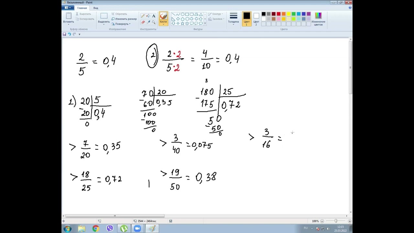
Task: Choose the rectangle shape
Action: tap(187, 14)
